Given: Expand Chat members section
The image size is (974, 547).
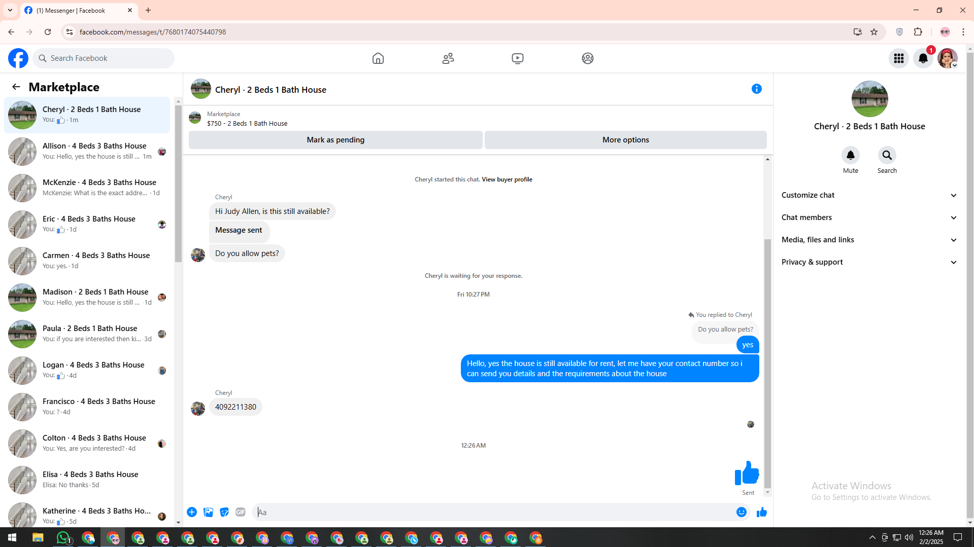Looking at the screenshot, I should pos(869,217).
